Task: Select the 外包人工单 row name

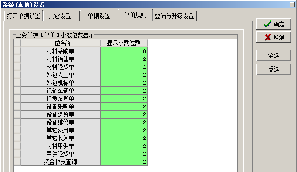Action: point(61,75)
